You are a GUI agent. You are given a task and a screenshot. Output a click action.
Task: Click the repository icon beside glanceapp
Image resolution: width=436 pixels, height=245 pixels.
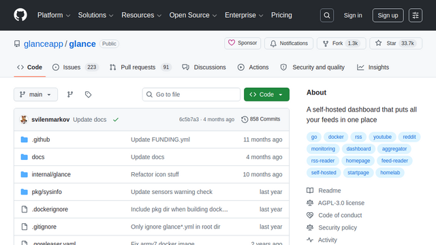(17, 44)
